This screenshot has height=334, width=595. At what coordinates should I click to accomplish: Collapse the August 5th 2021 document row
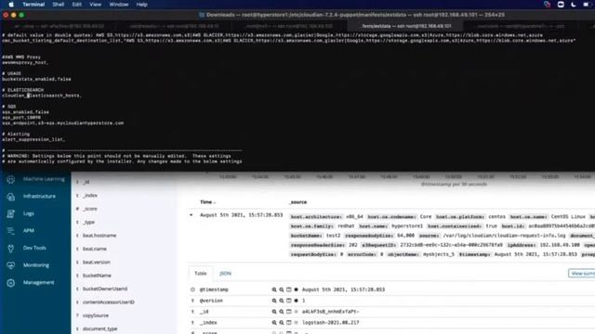point(192,215)
